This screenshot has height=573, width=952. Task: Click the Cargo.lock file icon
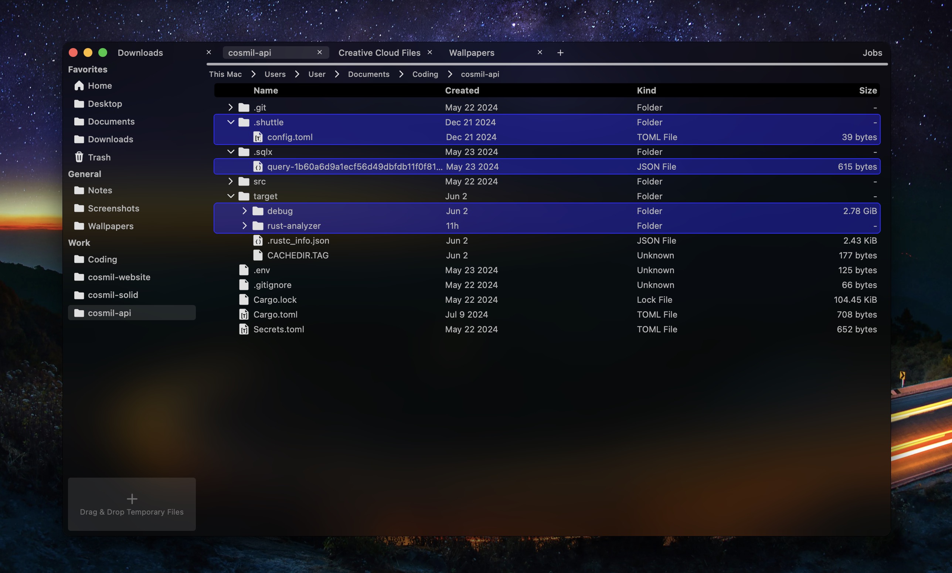point(244,300)
